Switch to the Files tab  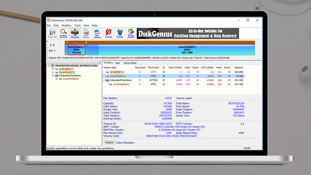[x=118, y=63]
